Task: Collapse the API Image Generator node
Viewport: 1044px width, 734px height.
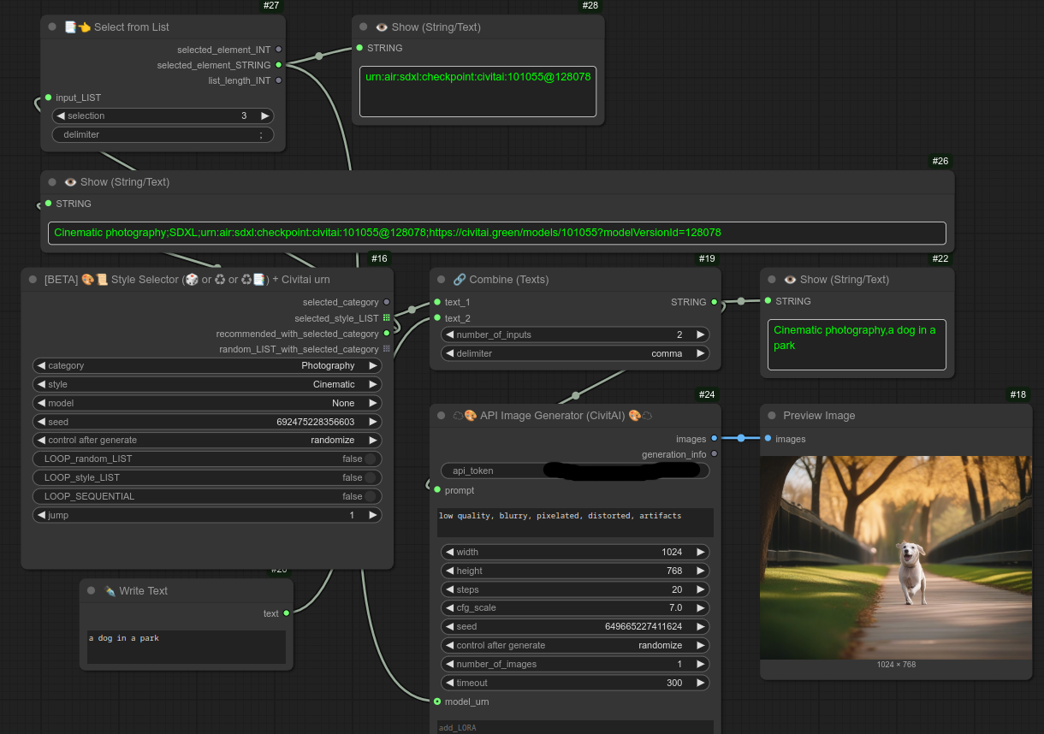Action: click(x=441, y=416)
